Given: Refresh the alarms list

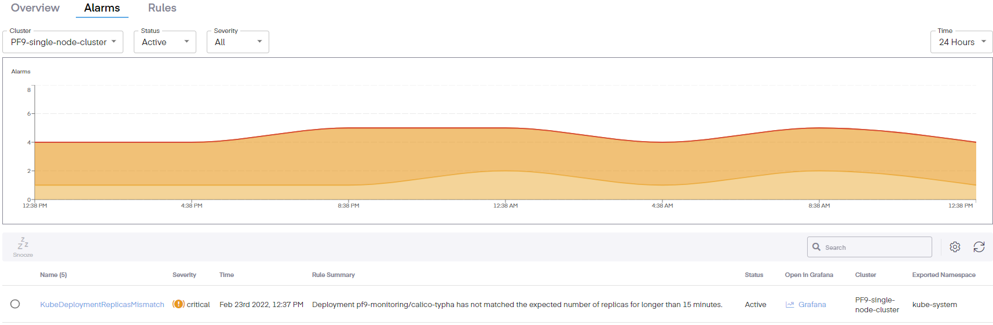Looking at the screenshot, I should pyautogui.click(x=979, y=247).
